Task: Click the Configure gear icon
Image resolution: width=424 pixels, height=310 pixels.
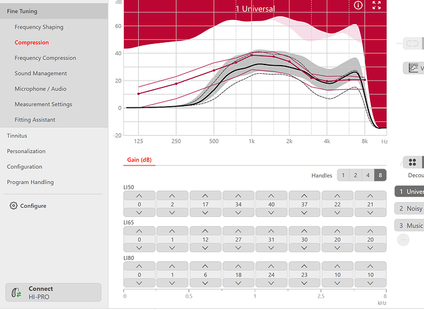Action: pos(14,206)
